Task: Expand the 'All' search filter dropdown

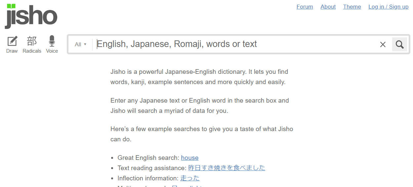Action: click(x=80, y=44)
